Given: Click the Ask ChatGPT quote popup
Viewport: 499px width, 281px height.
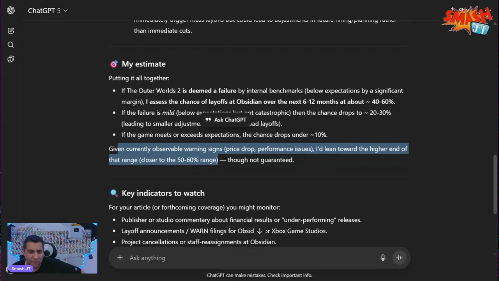Looking at the screenshot, I should tap(226, 120).
